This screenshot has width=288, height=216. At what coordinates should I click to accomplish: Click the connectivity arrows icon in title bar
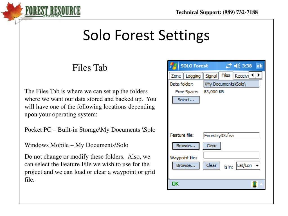pyautogui.click(x=228, y=66)
